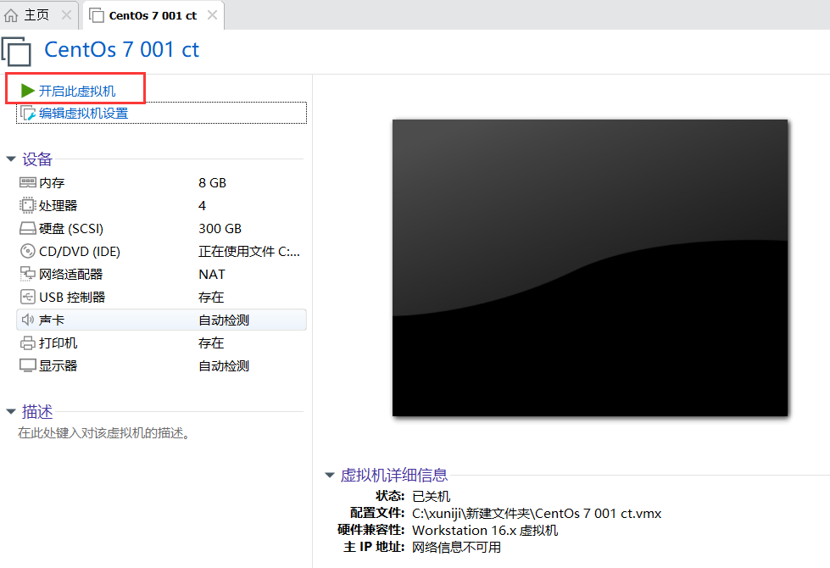Click the CentOs 7 001 ct title heading
The image size is (830, 568).
(x=122, y=50)
